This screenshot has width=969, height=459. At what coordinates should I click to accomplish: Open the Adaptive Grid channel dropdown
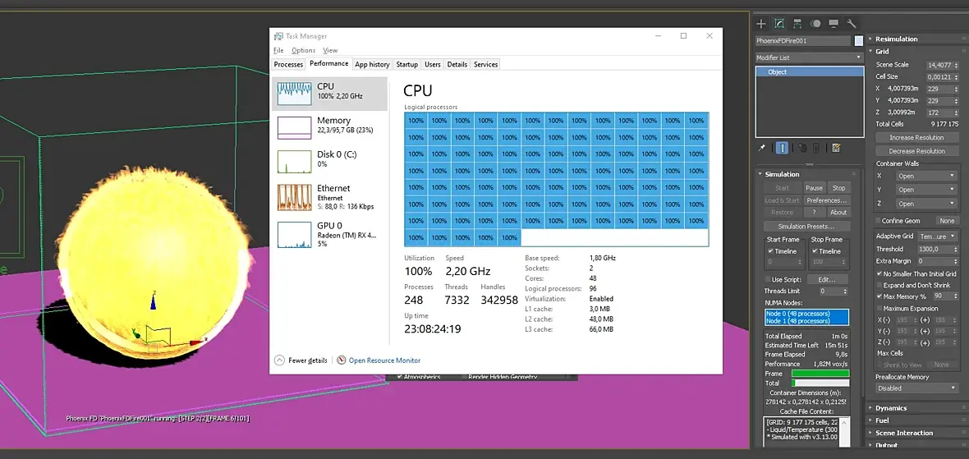point(937,236)
